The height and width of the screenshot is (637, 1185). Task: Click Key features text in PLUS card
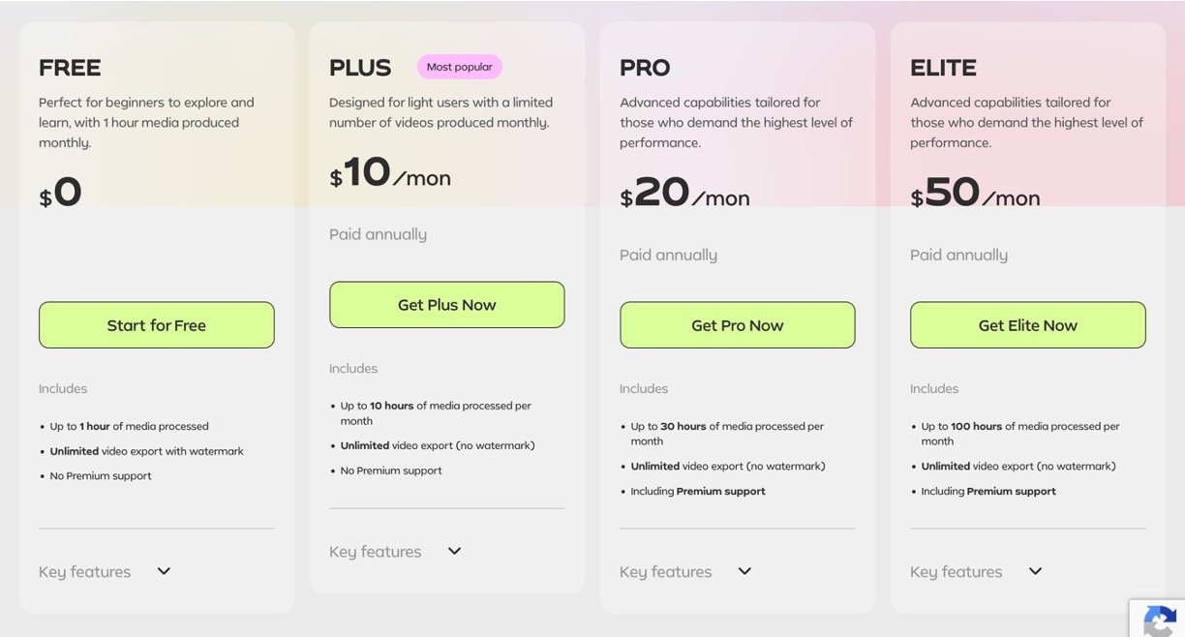click(376, 552)
